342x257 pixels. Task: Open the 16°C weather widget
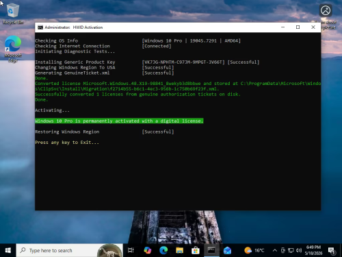254,250
